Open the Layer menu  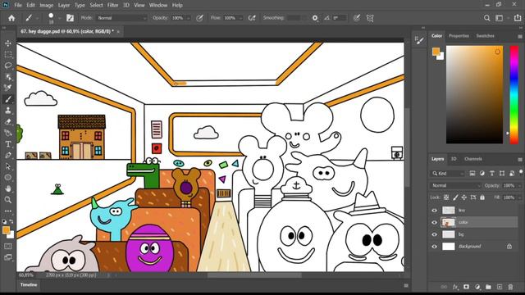[64, 5]
